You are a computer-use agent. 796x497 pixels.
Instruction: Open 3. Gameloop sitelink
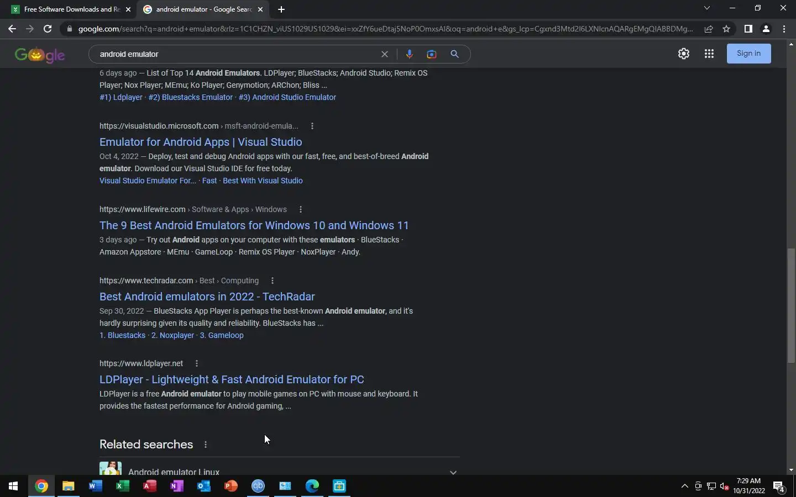222,335
